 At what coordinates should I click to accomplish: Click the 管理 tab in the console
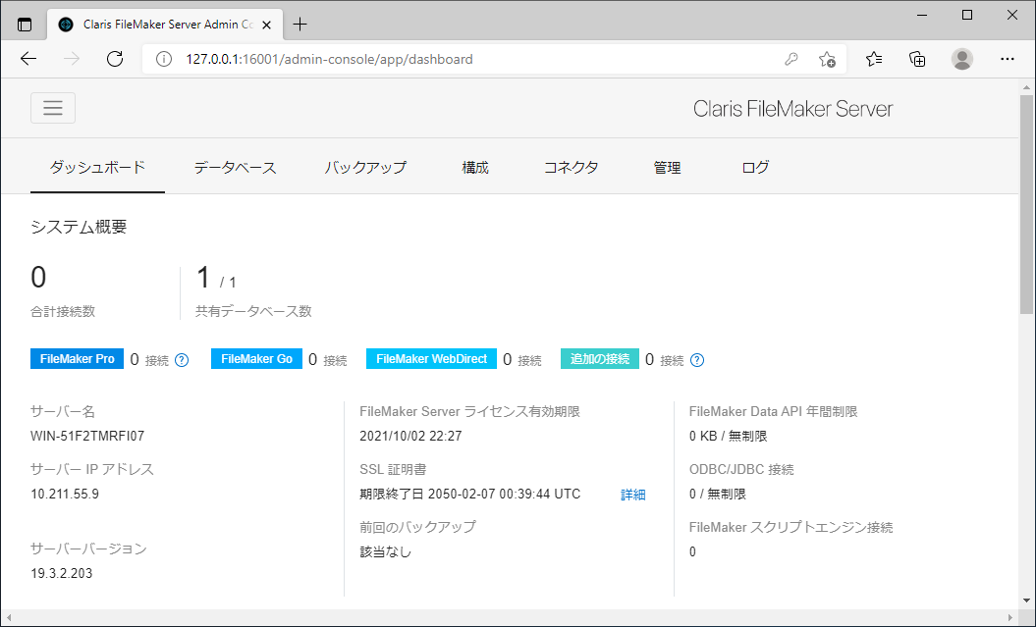[x=668, y=167]
